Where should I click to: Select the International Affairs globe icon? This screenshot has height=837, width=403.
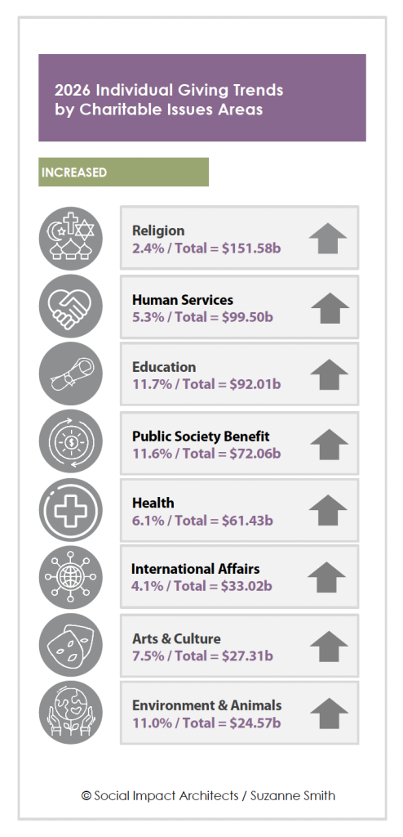(71, 577)
